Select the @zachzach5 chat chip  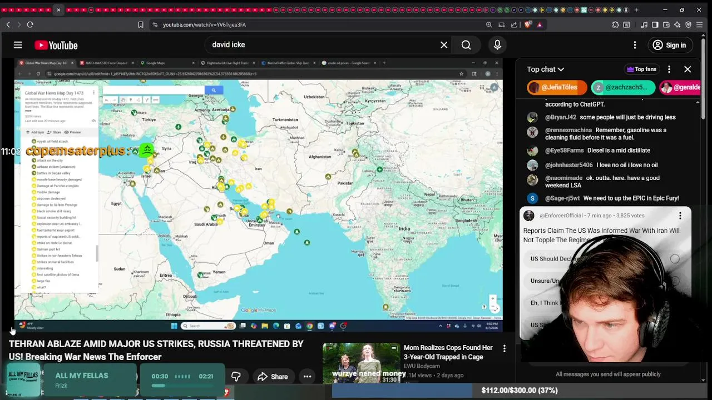623,87
